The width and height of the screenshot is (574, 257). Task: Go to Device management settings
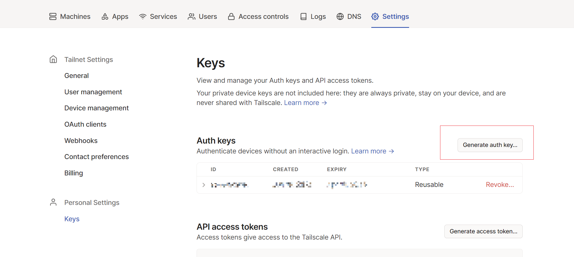[x=96, y=108]
